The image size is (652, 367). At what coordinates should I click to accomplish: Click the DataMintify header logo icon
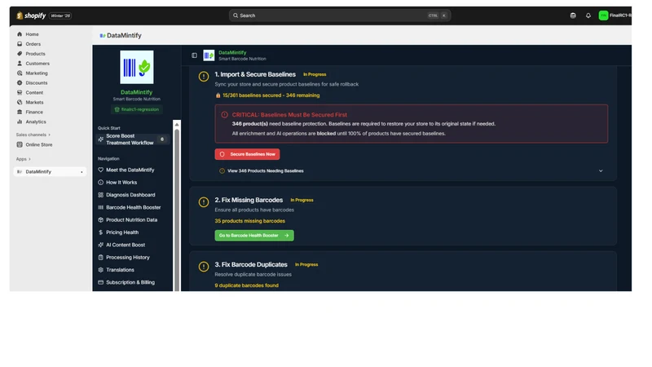click(x=209, y=55)
